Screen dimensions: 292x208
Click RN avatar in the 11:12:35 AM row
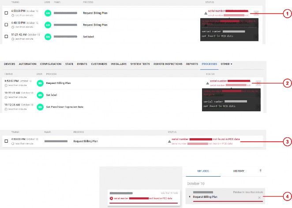(39, 106)
